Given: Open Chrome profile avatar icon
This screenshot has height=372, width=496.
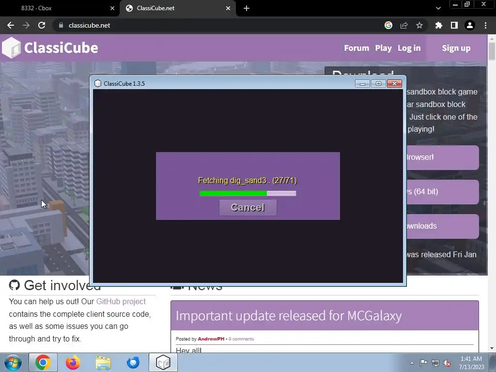Looking at the screenshot, I should 470,25.
